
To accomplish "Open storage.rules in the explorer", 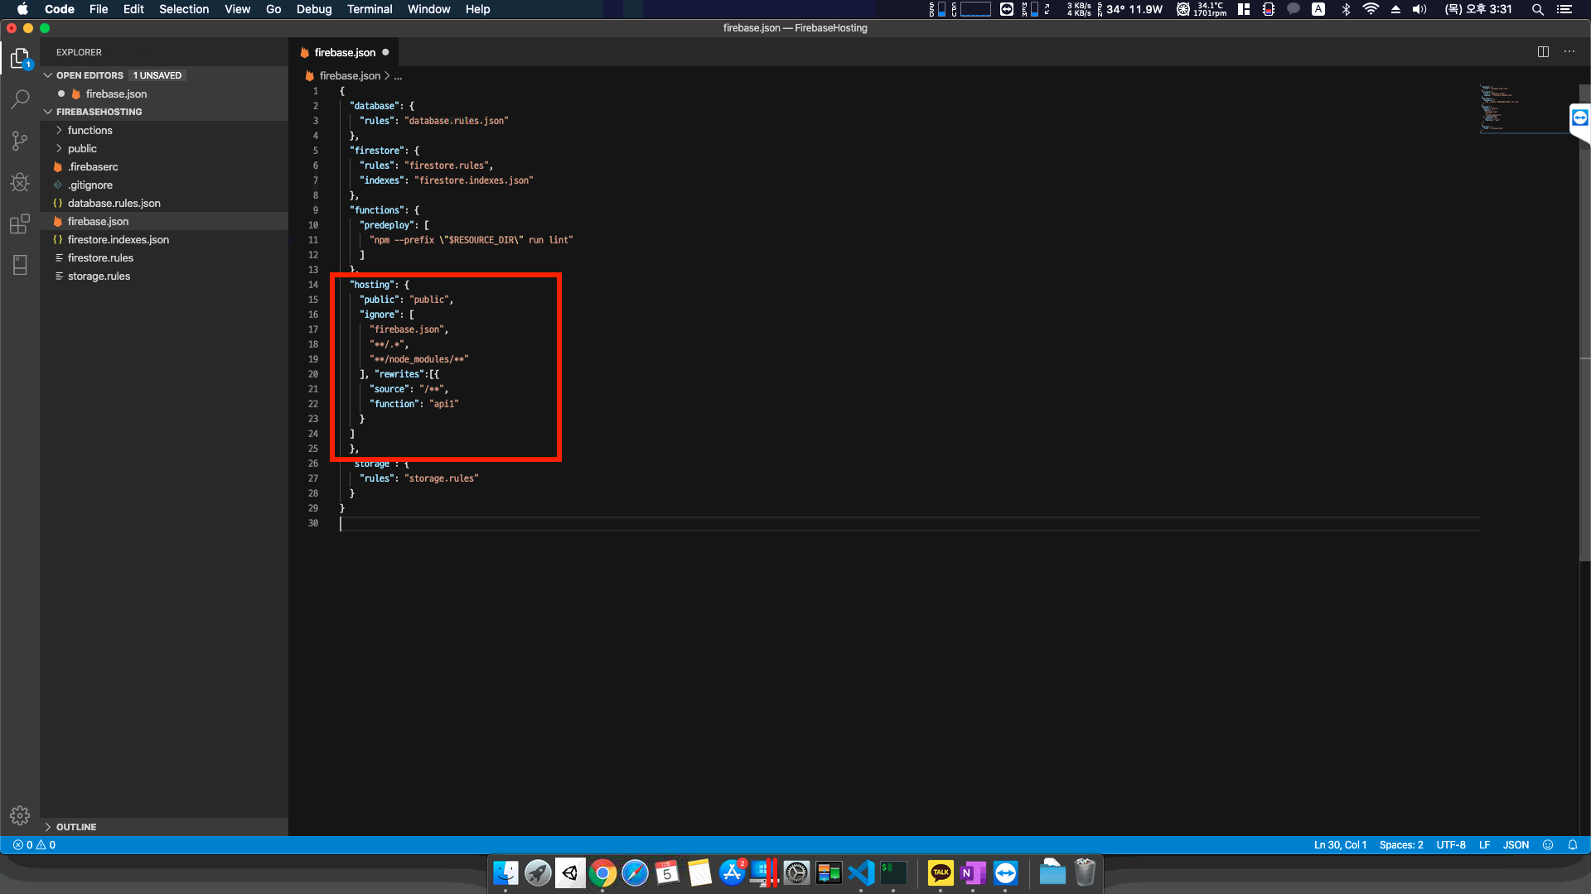I will coord(99,276).
